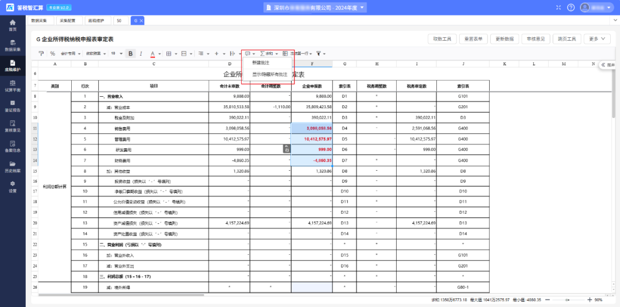Viewport: 620px width, 307px height.
Task: Select the -1,110.00 cell in 会计调整数
Action: pos(271,107)
